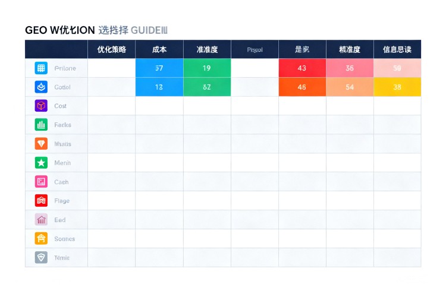
Task: Click the green bar chart icon
Action: coord(41,125)
